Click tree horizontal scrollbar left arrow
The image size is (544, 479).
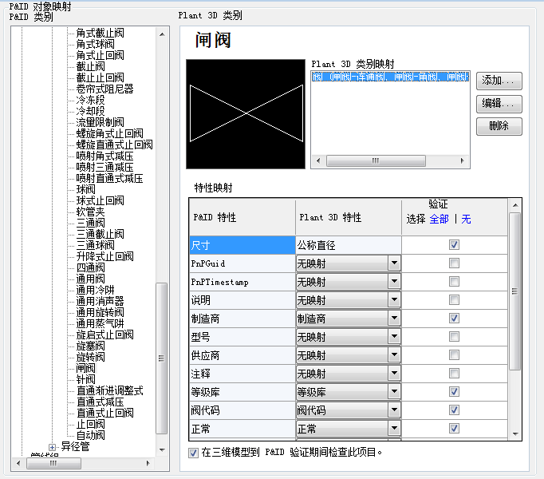point(18,463)
